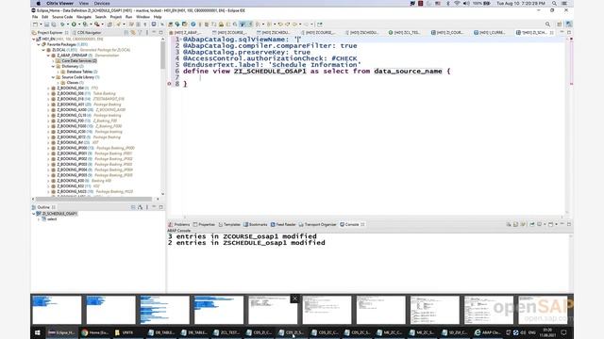Switch to the Transport Organizer tab
This screenshot has width=604, height=339.
coord(318,224)
